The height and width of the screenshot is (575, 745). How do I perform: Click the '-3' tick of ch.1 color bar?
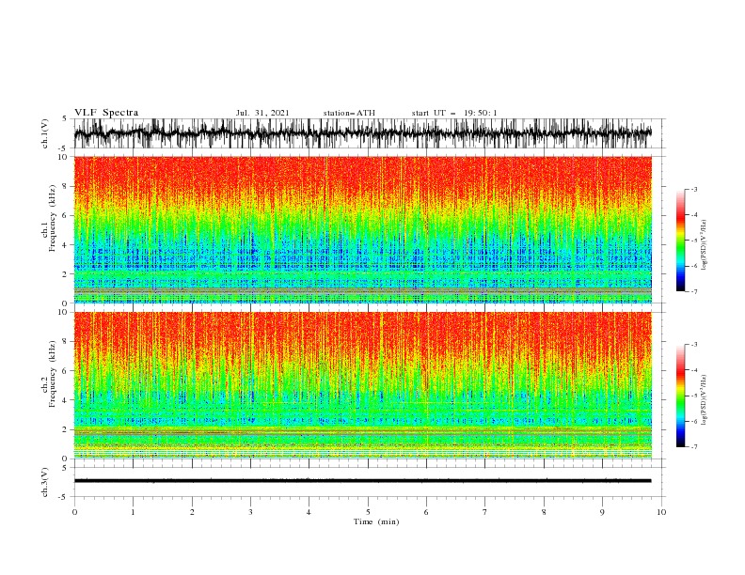click(x=693, y=189)
